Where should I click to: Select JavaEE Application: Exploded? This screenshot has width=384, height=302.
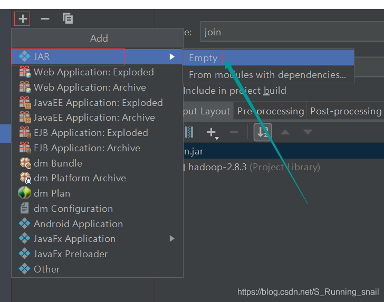(97, 103)
